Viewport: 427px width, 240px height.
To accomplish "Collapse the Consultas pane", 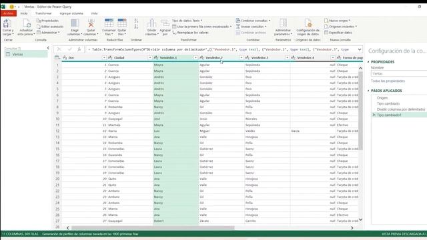I will 48,48.
